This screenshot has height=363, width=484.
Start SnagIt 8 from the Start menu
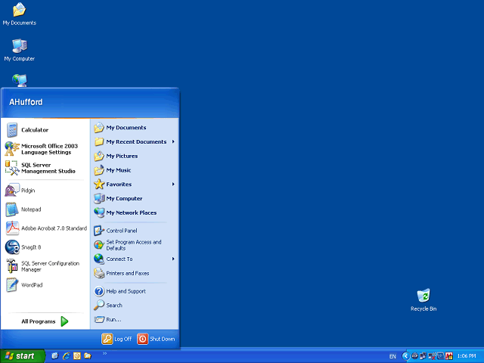pyautogui.click(x=45, y=247)
